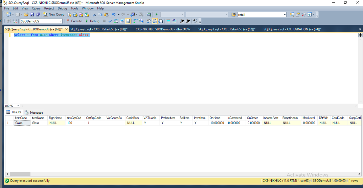The height and width of the screenshot is (188, 363).
Task: Click the XMLA Query icon
Action: pos(87,15)
